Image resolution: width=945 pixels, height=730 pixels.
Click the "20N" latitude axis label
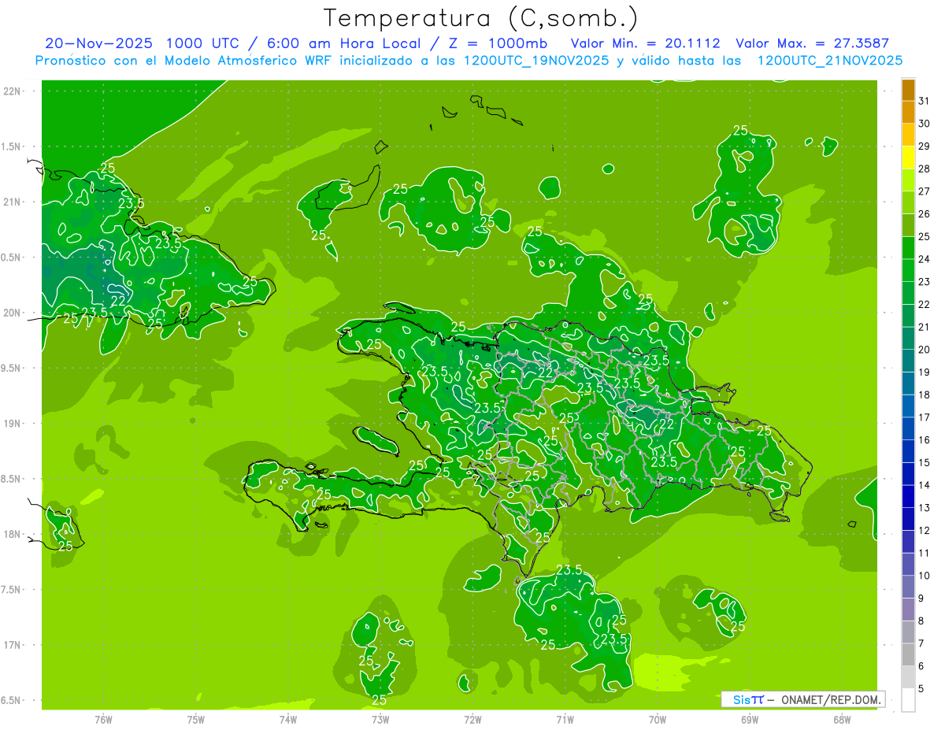tap(13, 313)
